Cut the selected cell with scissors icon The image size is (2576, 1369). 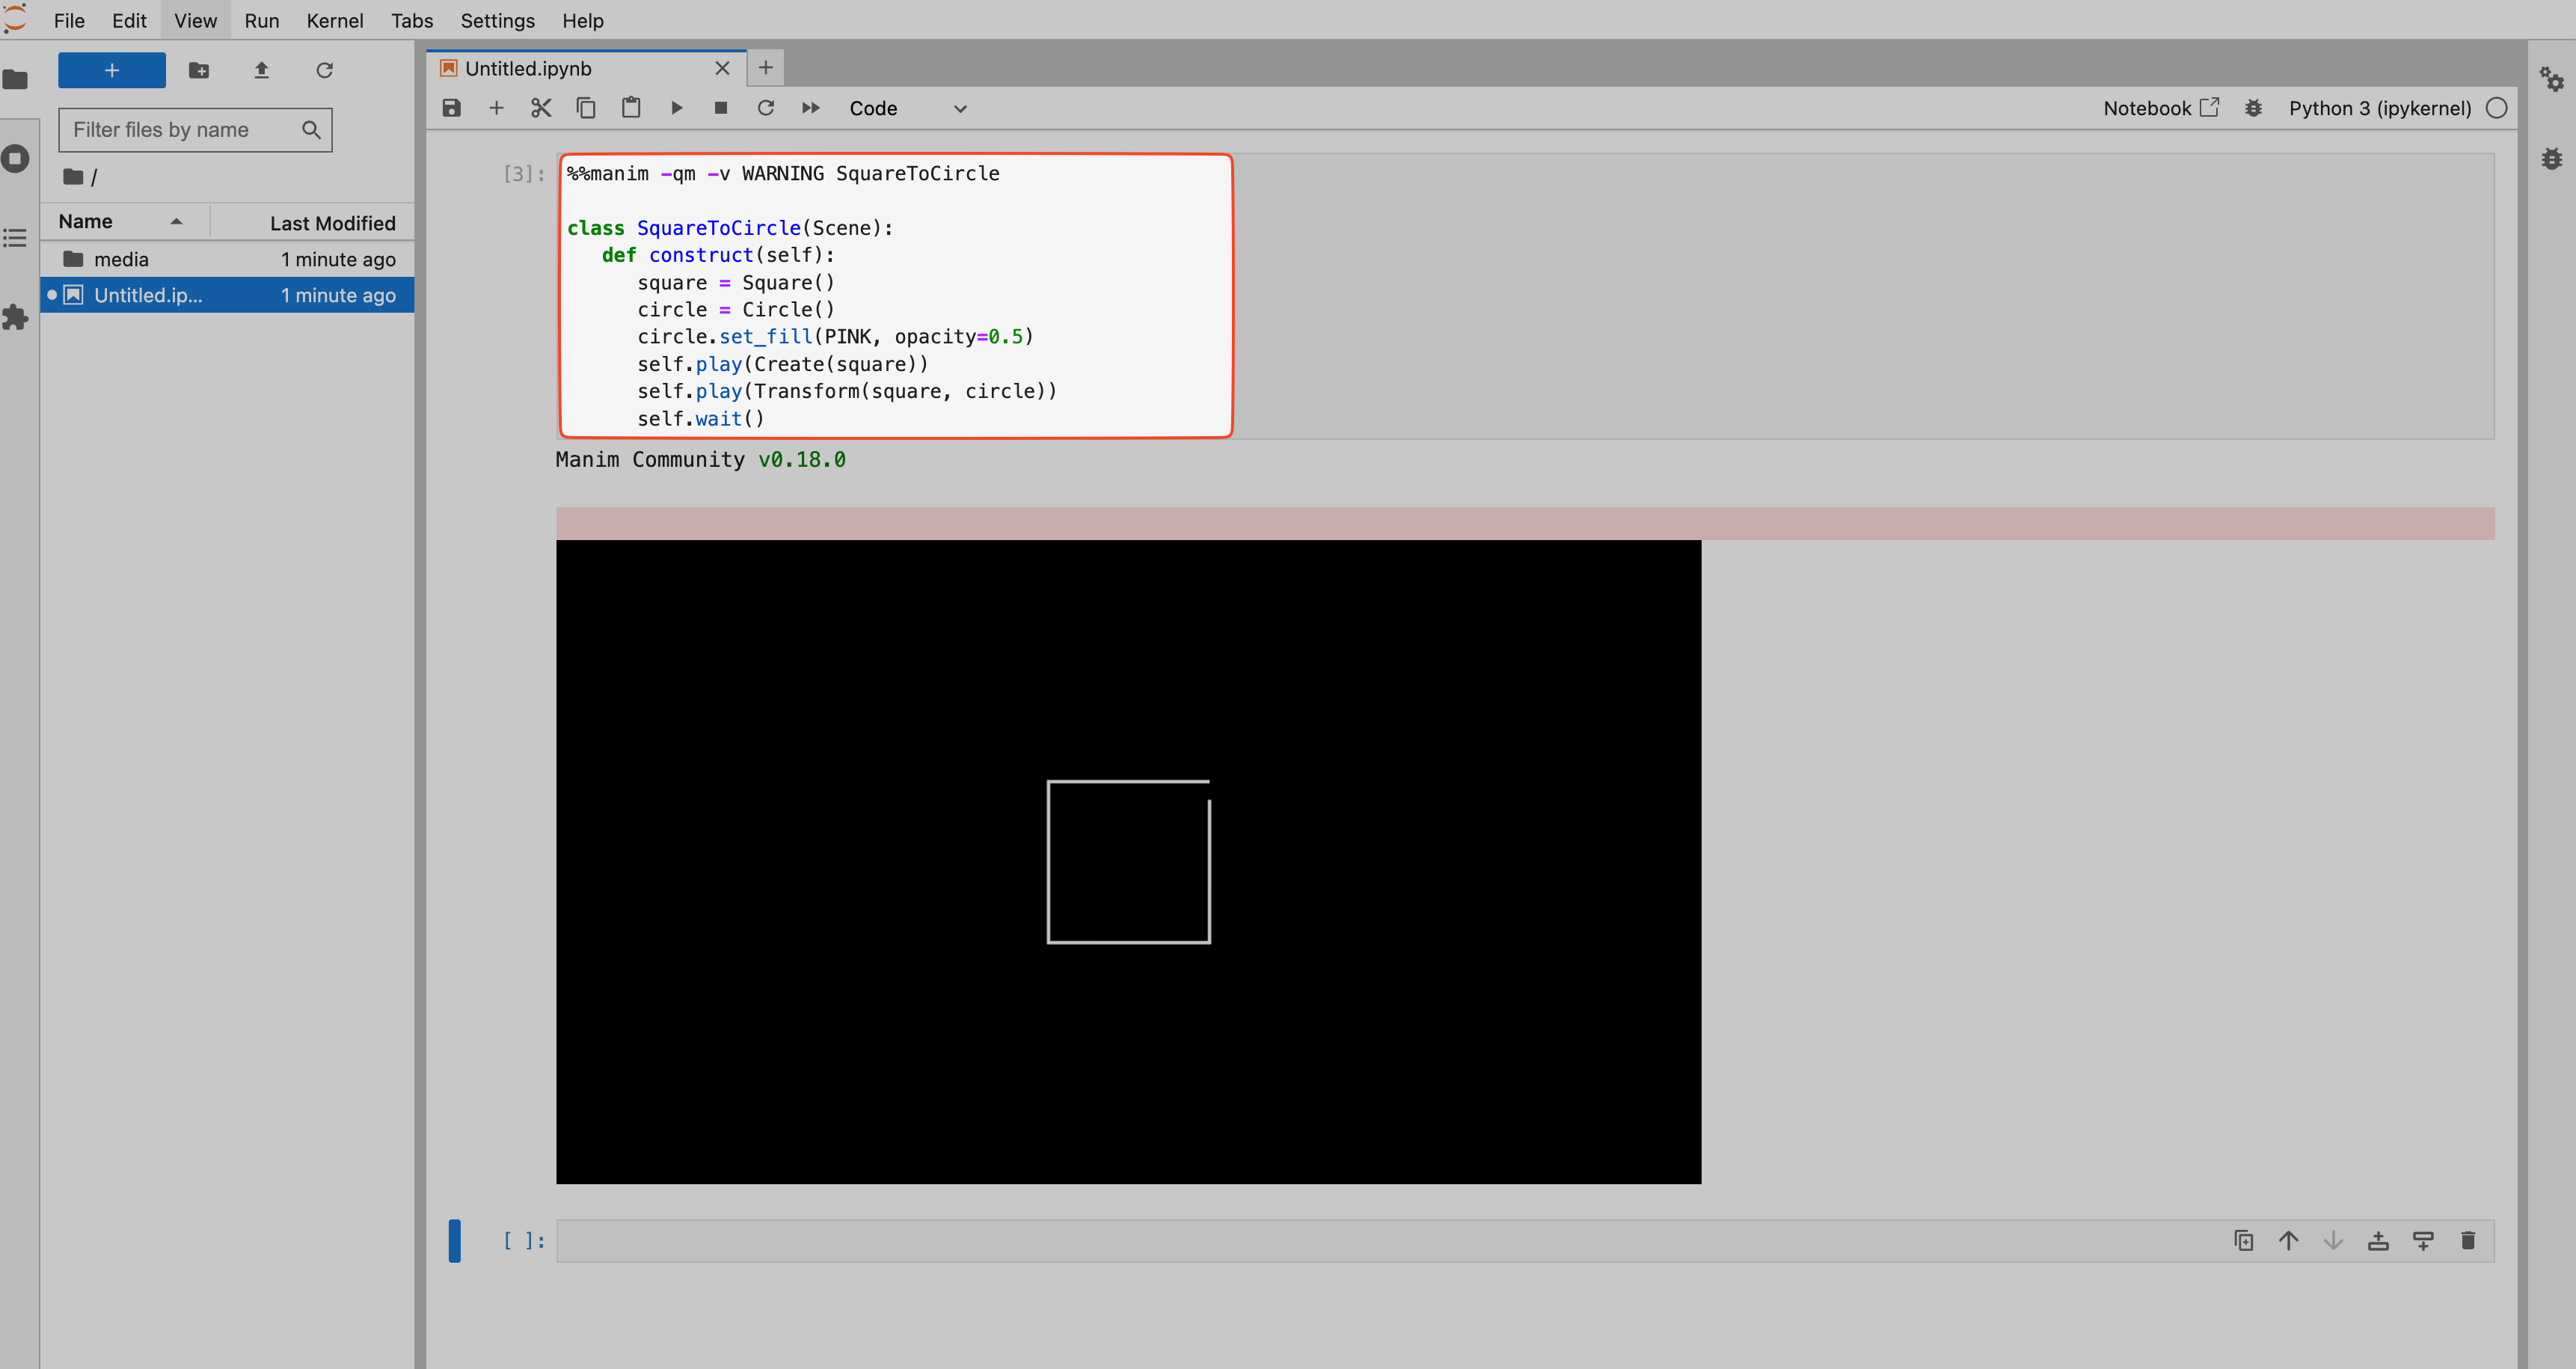541,108
